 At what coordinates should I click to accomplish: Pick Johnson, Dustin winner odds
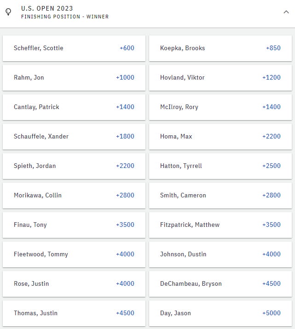click(x=220, y=254)
